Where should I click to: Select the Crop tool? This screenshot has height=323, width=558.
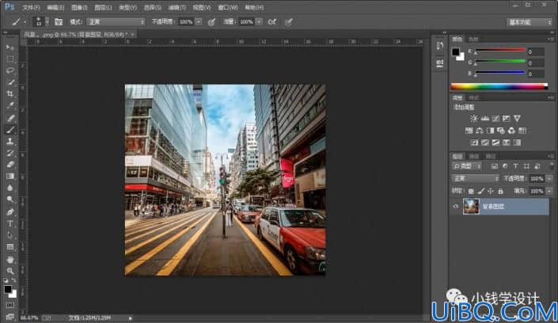[10, 94]
